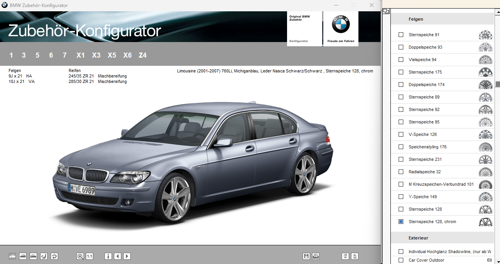This screenshot has height=264, width=500.
Task: Click the next arrow (right triangle) icon
Action: pyautogui.click(x=127, y=256)
